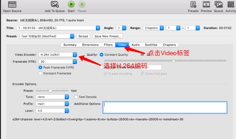This screenshot has height=139, width=236.
Task: Open the Title dropdown
Action: tap(58, 28)
